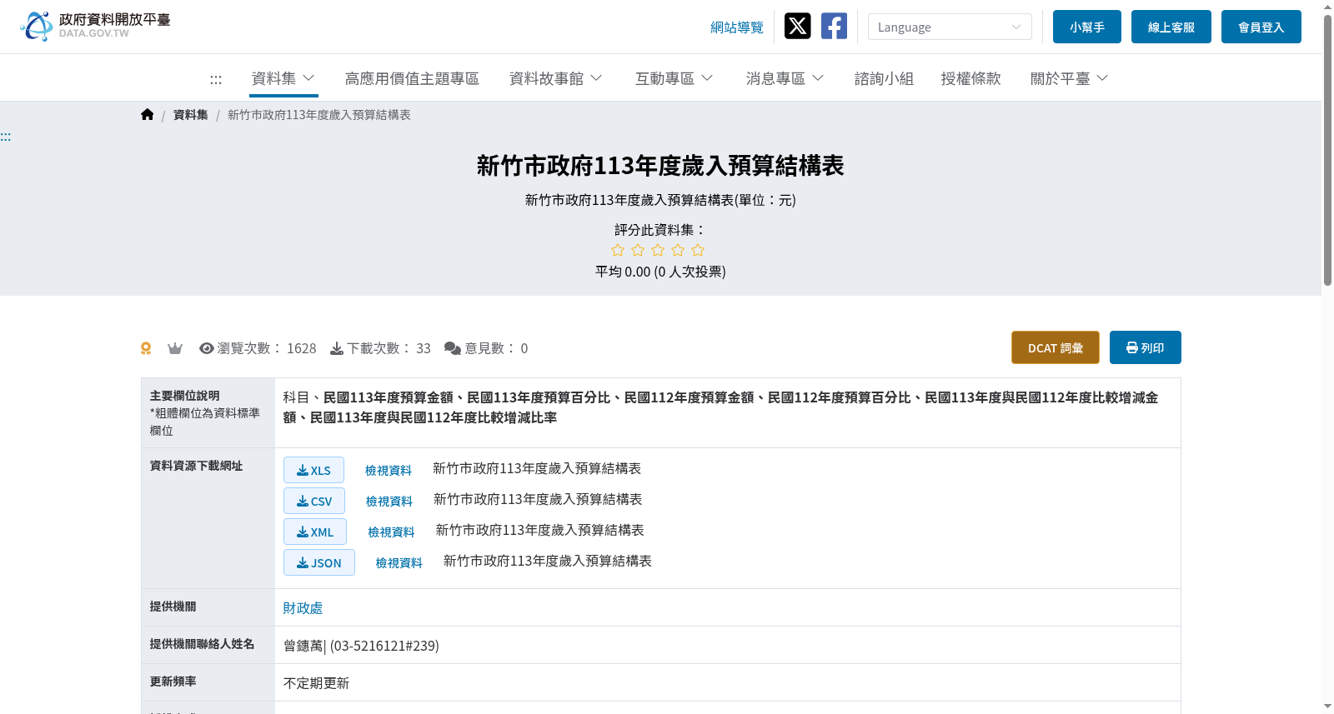Viewport: 1334px width, 714px height.
Task: Open the Facebook social icon
Action: tap(834, 26)
